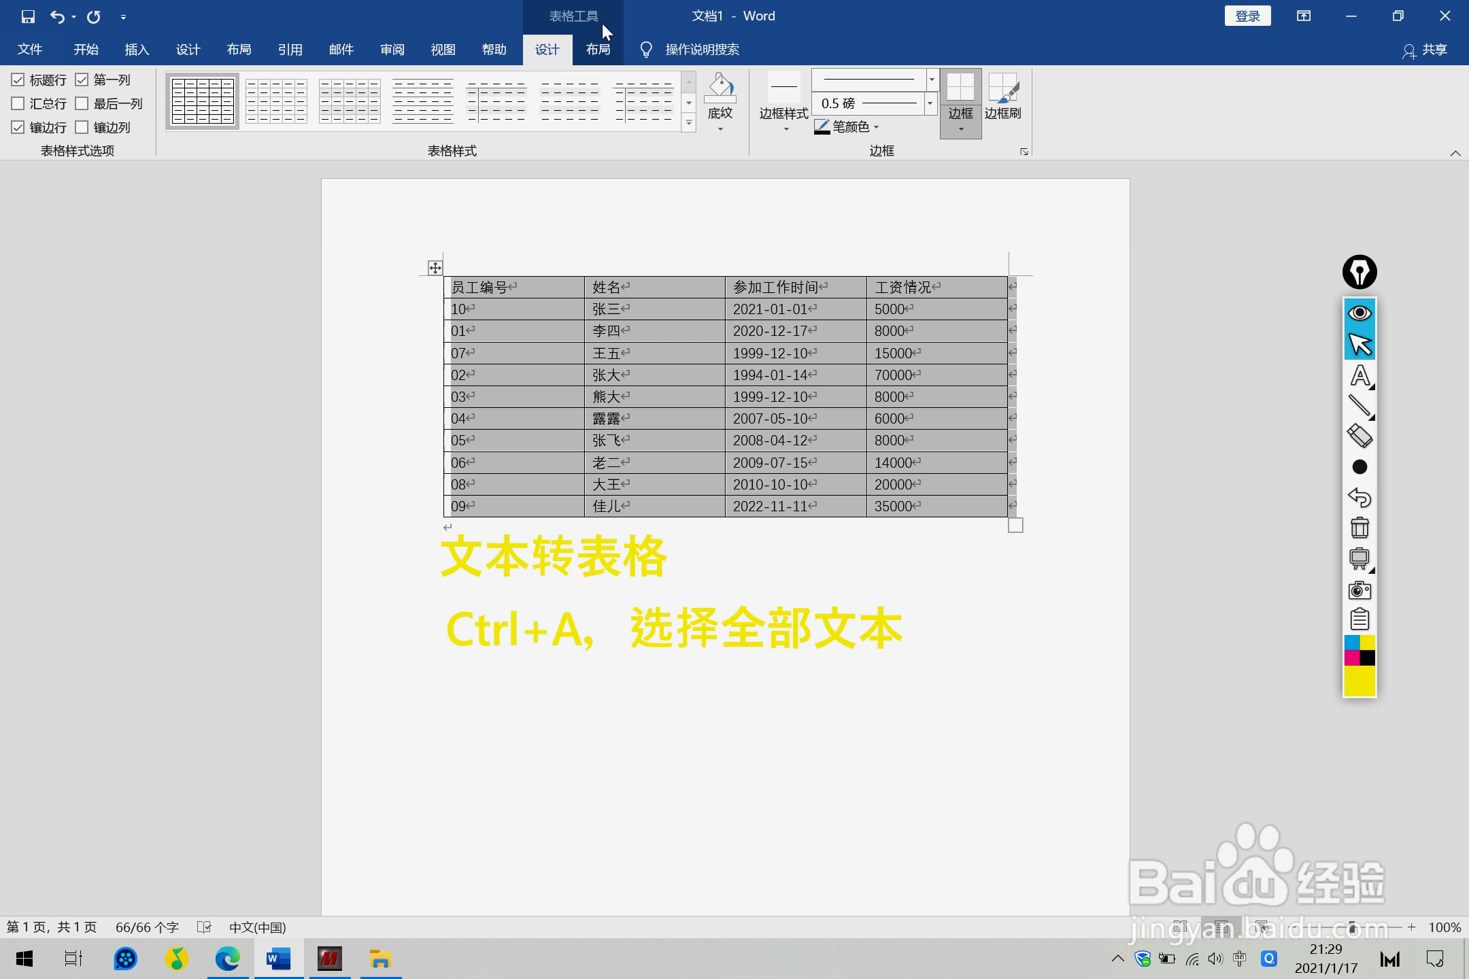This screenshot has height=979, width=1469.
Task: Open the clipboard tool in the annotation sidebar
Action: click(1359, 619)
